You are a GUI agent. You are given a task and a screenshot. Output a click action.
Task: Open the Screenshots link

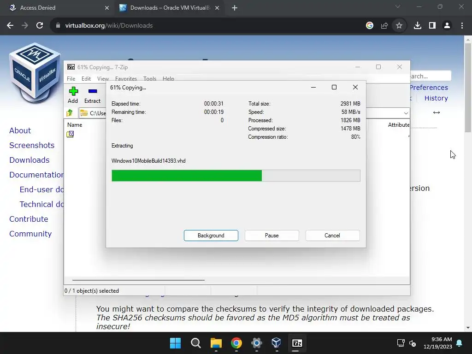point(32,145)
